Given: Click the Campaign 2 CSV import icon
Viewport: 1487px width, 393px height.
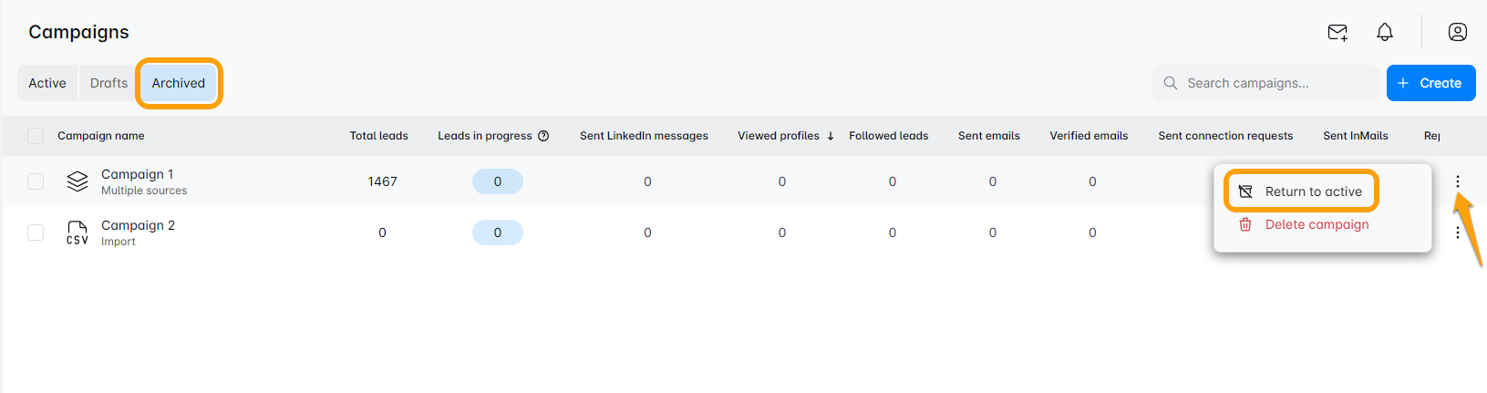Looking at the screenshot, I should point(77,233).
